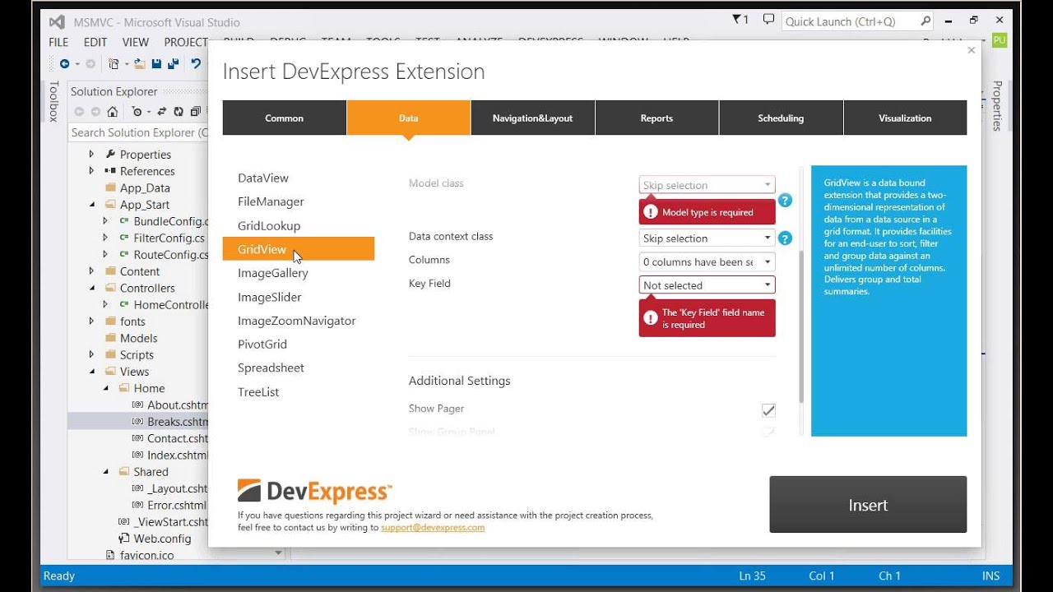Click the feedback speech bubble icon
Viewport: 1053px width, 592px height.
coord(768,19)
